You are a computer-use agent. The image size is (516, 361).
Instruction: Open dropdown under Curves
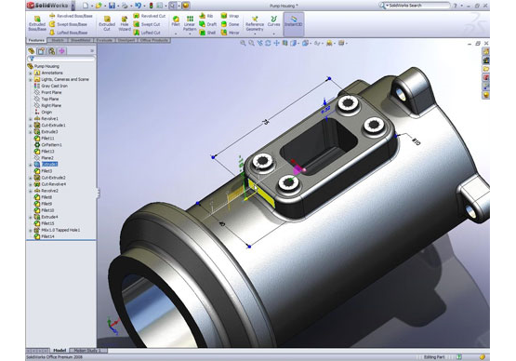pyautogui.click(x=273, y=33)
